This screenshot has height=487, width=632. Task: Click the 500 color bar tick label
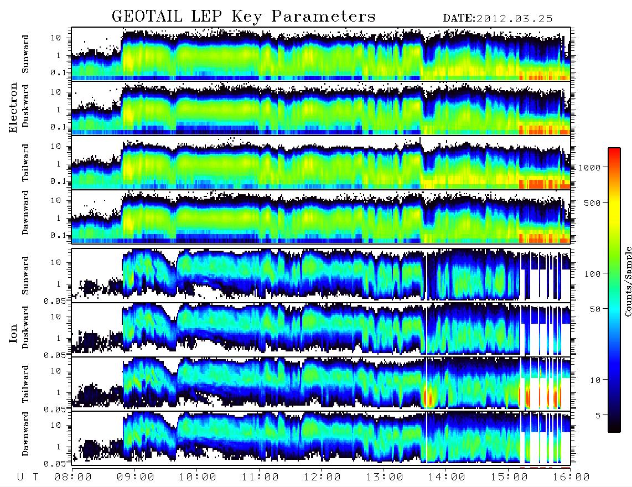click(x=592, y=203)
